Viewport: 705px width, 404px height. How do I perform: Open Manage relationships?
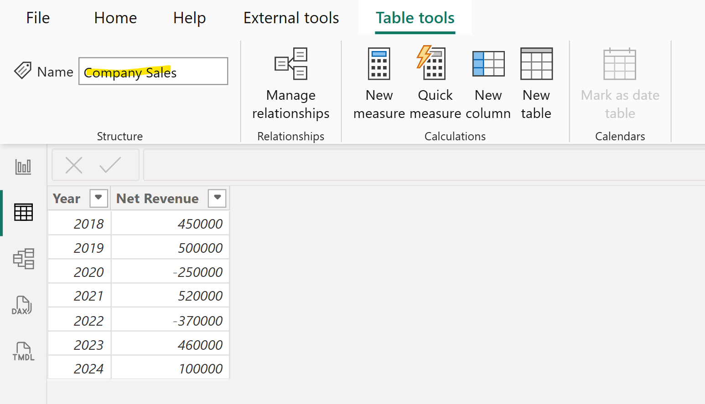290,82
